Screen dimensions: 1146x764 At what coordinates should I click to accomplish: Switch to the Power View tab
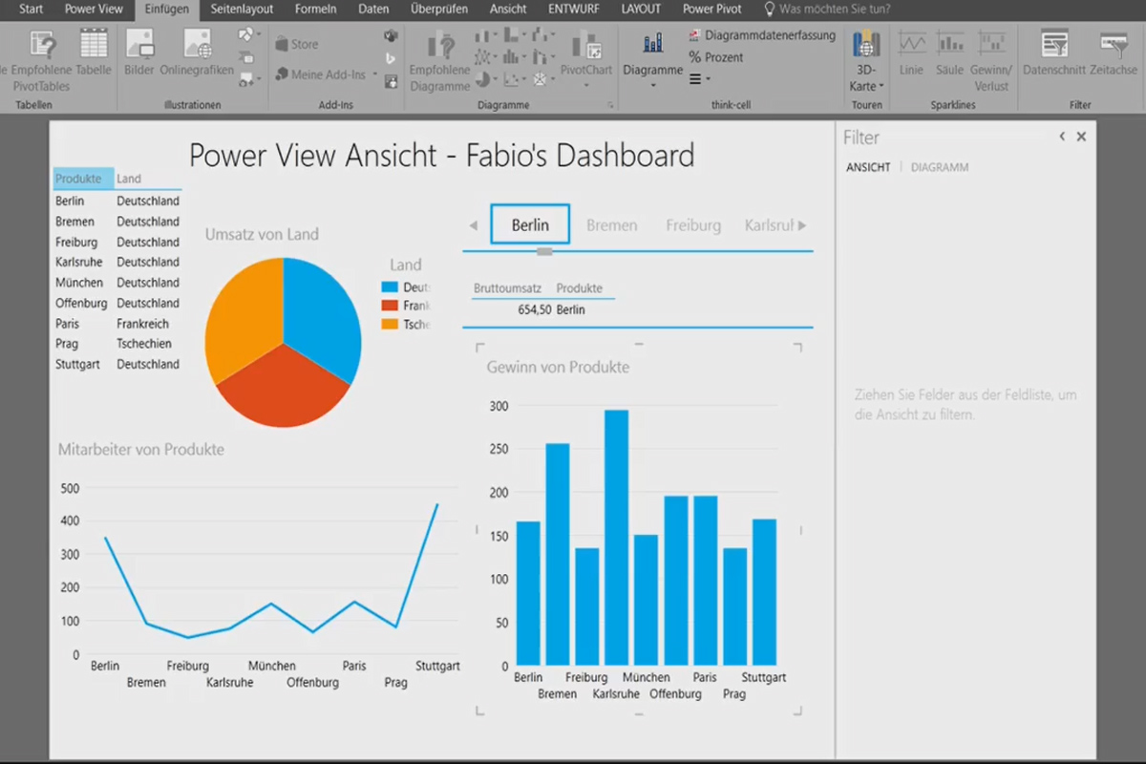94,9
